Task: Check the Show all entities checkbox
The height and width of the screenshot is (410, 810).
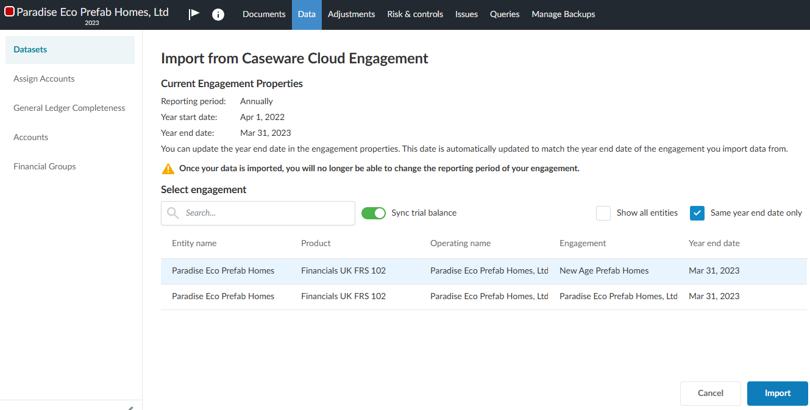Action: tap(603, 213)
